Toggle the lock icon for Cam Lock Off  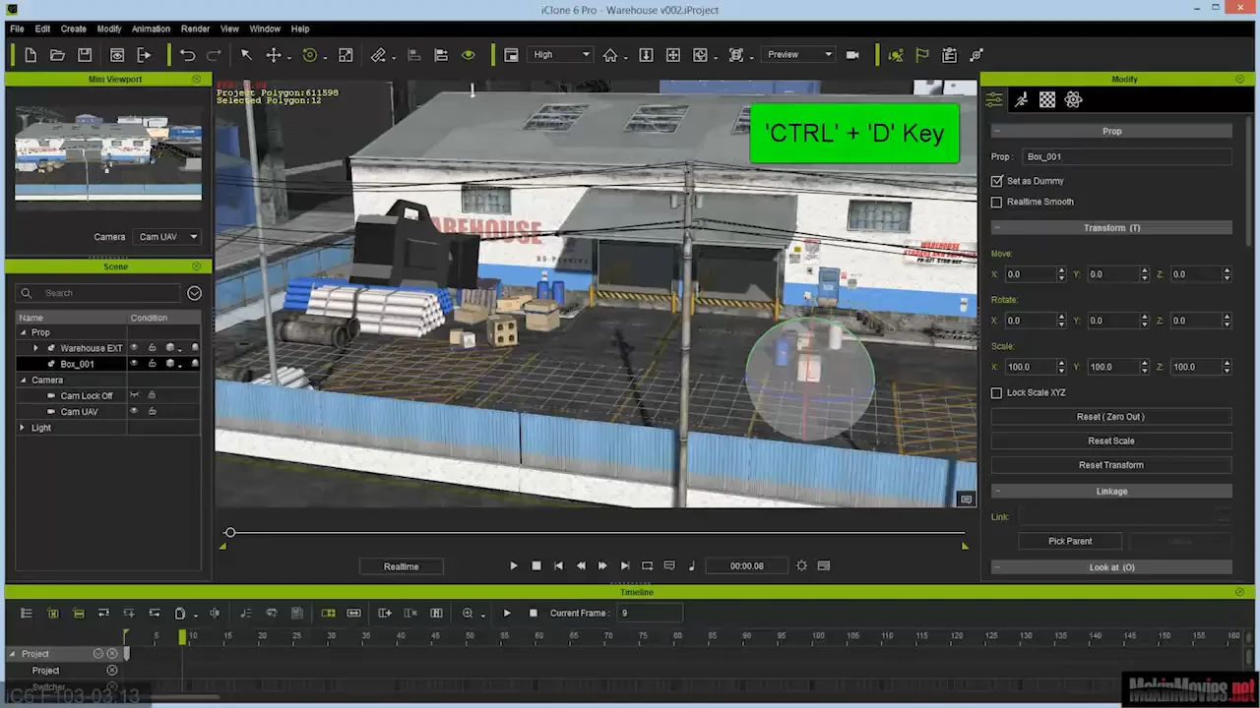tap(152, 395)
